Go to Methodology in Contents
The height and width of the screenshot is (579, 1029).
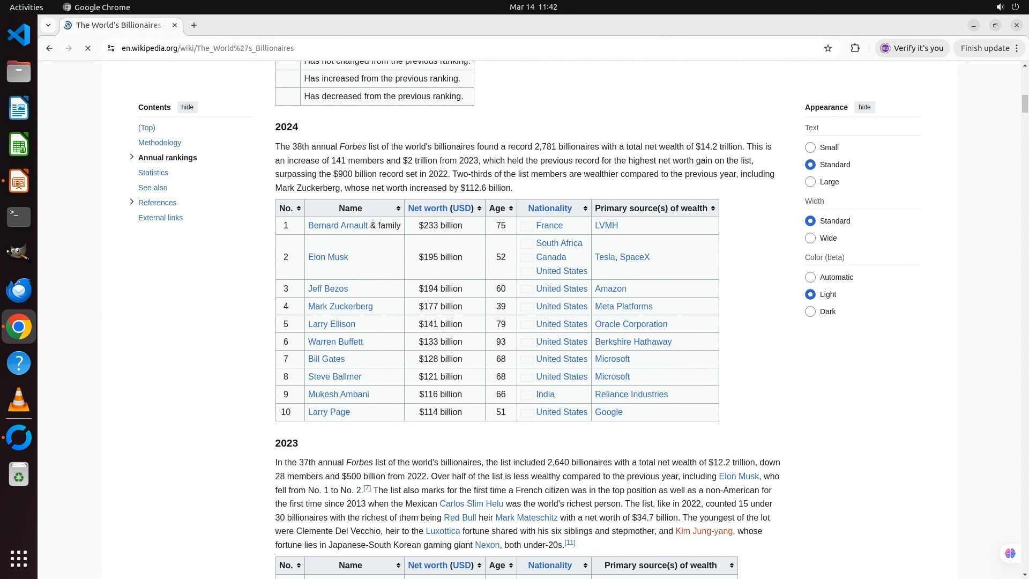click(159, 143)
